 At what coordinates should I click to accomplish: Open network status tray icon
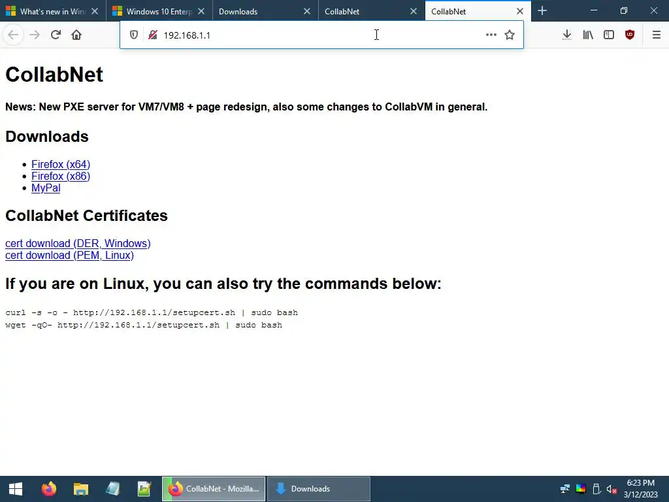pyautogui.click(x=565, y=489)
